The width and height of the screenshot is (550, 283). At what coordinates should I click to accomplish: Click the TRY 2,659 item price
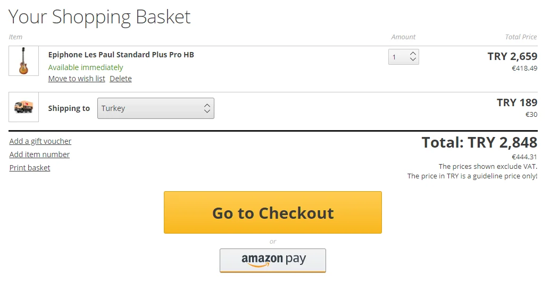pos(512,56)
